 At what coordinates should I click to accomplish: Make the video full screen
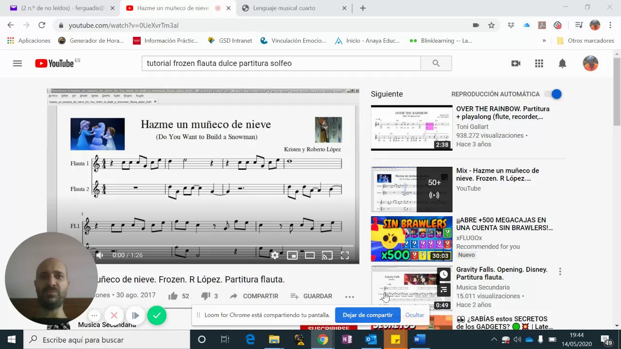[345, 255]
